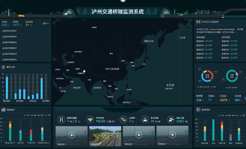Open the 更多>> link in reports panel
The height and width of the screenshot is (149, 246).
[x=46, y=24]
